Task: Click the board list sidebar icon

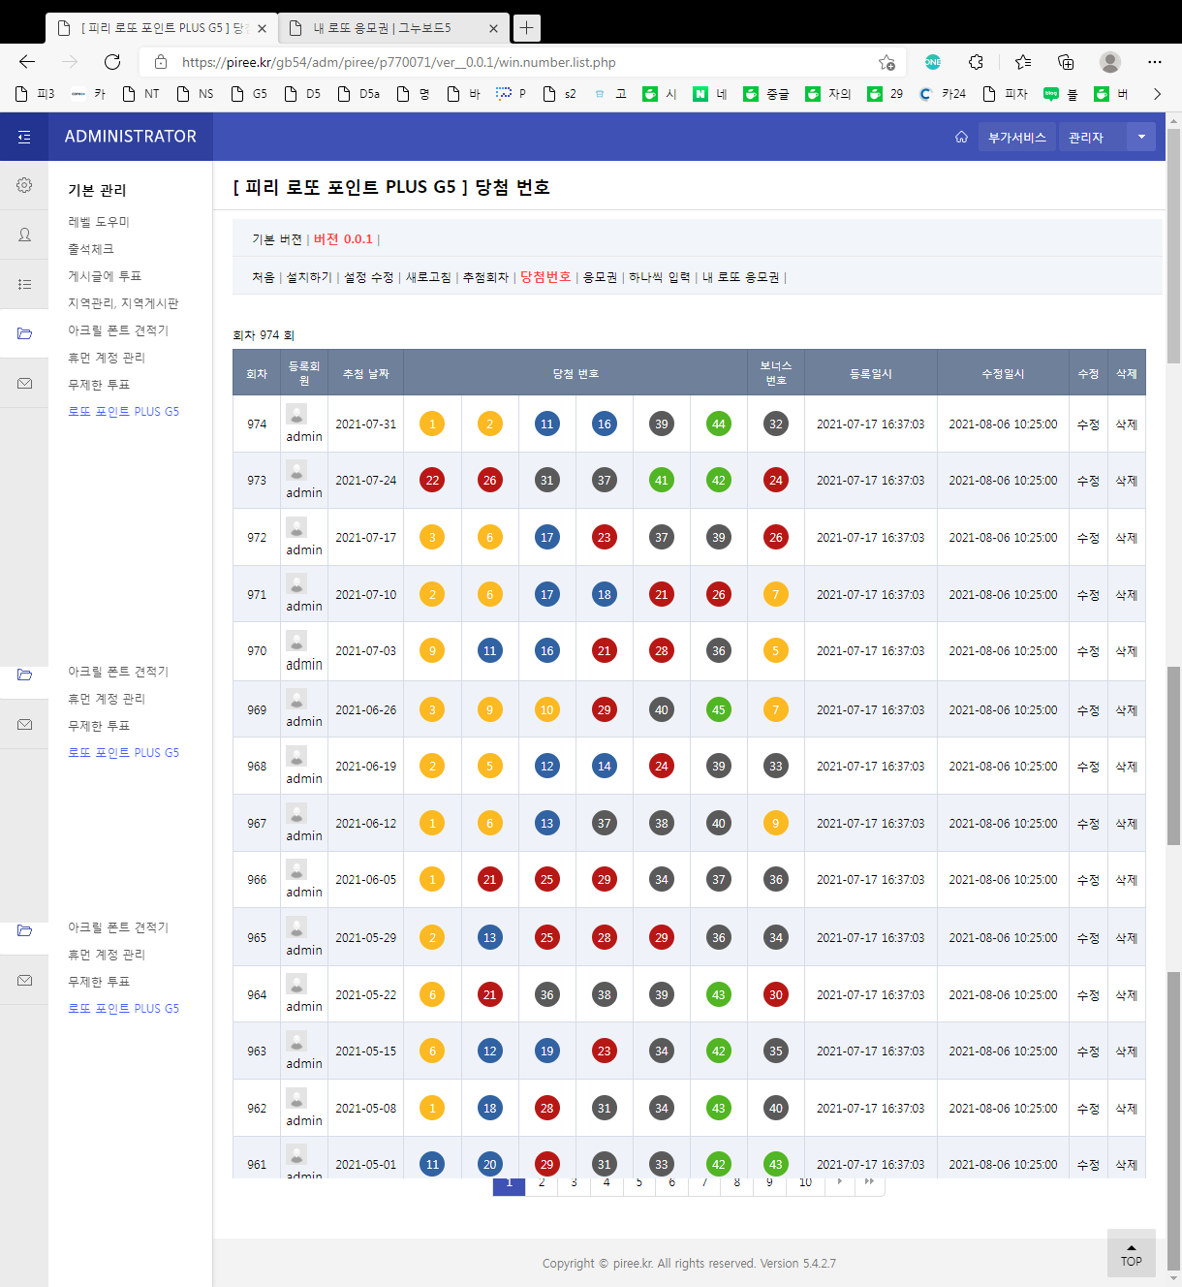Action: pyautogui.click(x=24, y=284)
